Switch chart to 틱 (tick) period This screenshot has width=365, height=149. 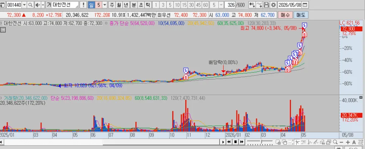pyautogui.click(x=148, y=5)
